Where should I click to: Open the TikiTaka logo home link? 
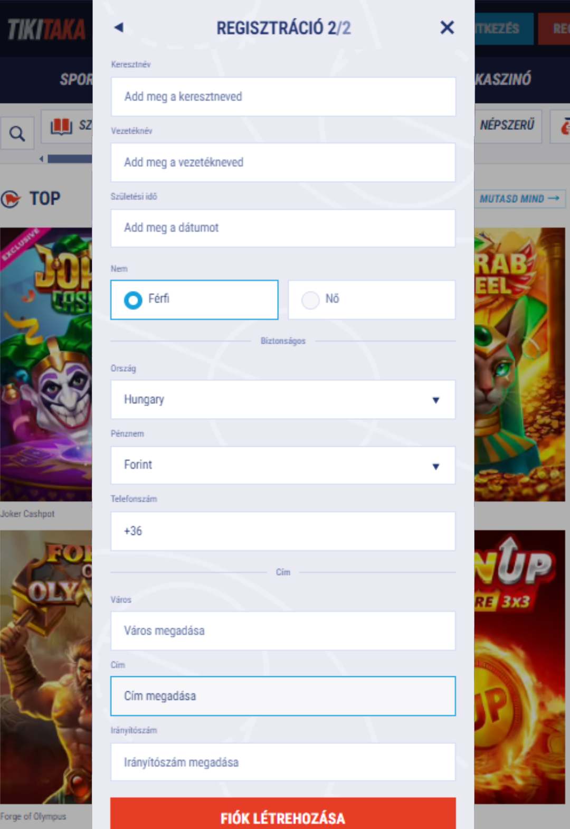point(46,29)
